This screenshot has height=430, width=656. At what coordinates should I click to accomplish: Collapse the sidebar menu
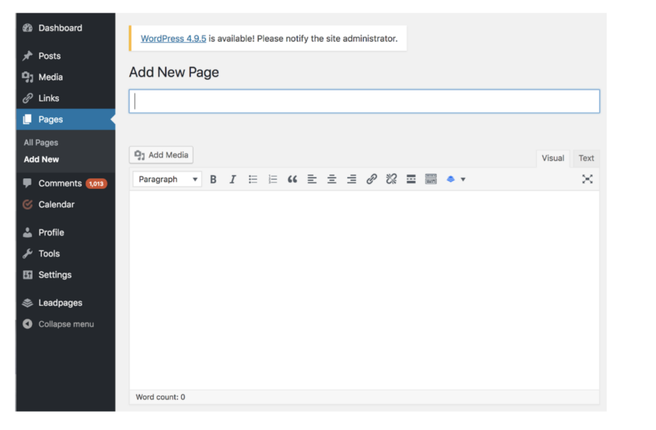[x=66, y=324]
